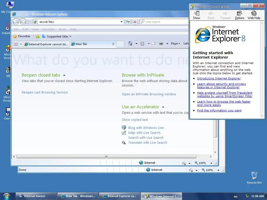Click the Translate with Live Search accelerator icon
This screenshot has width=267, height=200.
124,142
